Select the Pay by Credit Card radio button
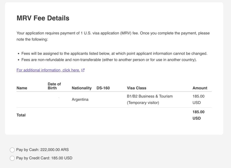231x168 pixels. [x=12, y=158]
